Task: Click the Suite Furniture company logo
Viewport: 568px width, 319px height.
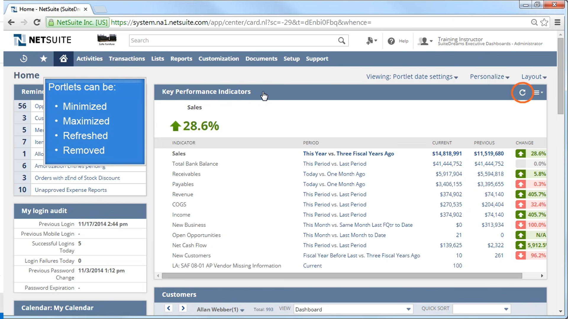Action: (x=107, y=40)
